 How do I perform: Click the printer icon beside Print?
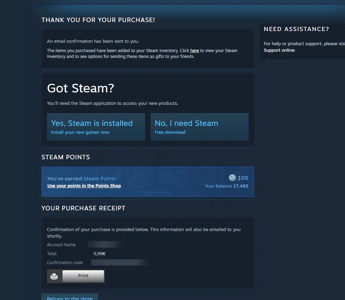54,276
